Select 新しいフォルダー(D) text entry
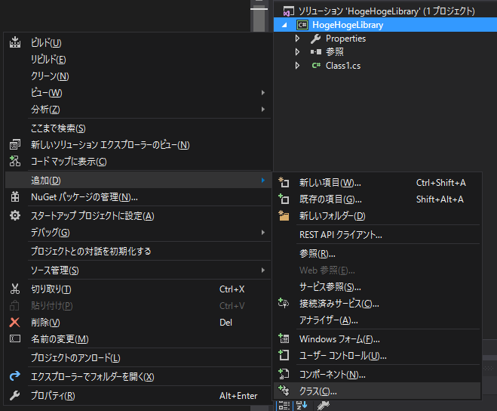The image size is (497, 411). point(332,215)
